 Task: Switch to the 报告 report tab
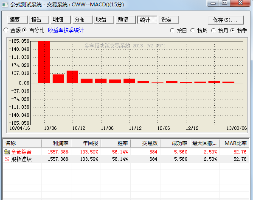(x=39, y=20)
